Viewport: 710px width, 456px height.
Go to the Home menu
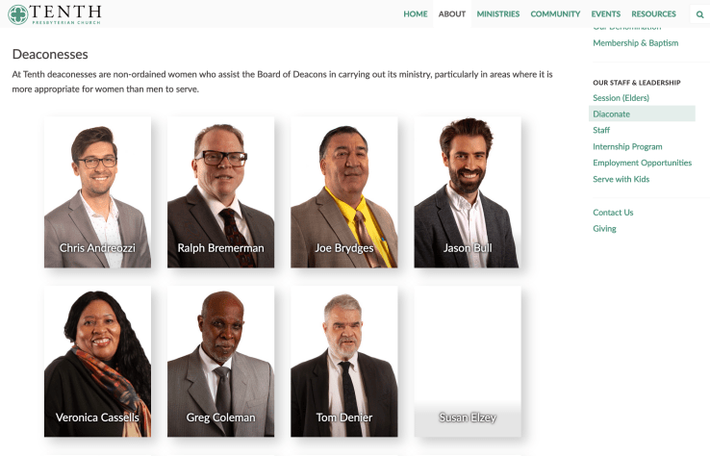[x=416, y=14]
